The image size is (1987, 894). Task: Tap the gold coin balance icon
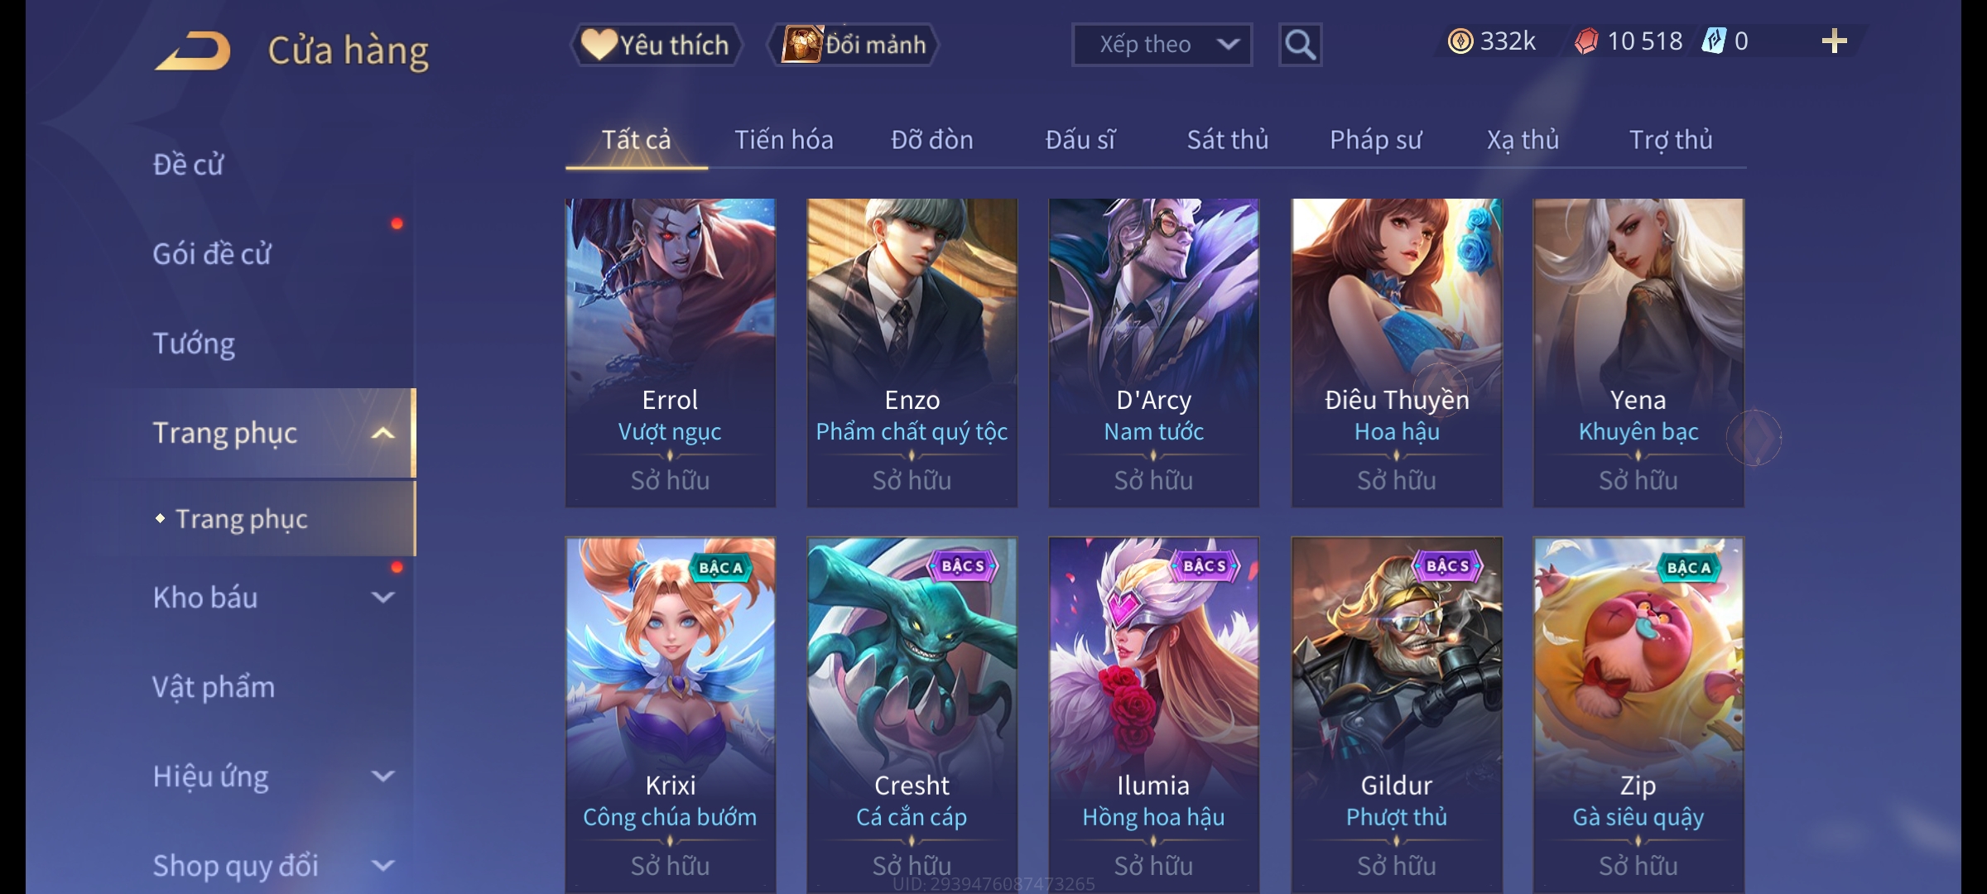pyautogui.click(x=1460, y=41)
